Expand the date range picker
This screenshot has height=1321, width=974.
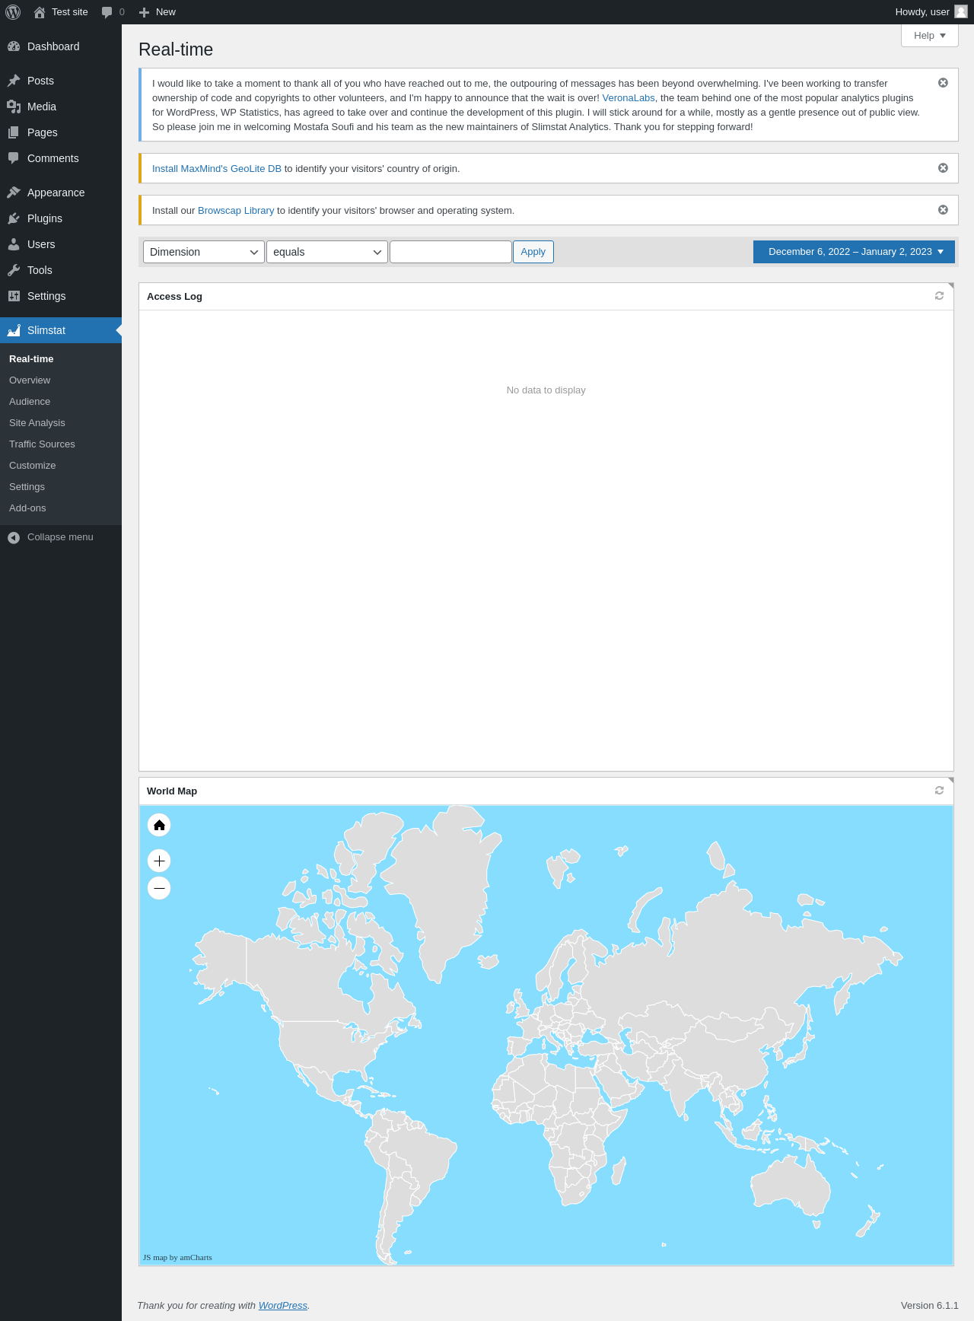pyautogui.click(x=854, y=252)
